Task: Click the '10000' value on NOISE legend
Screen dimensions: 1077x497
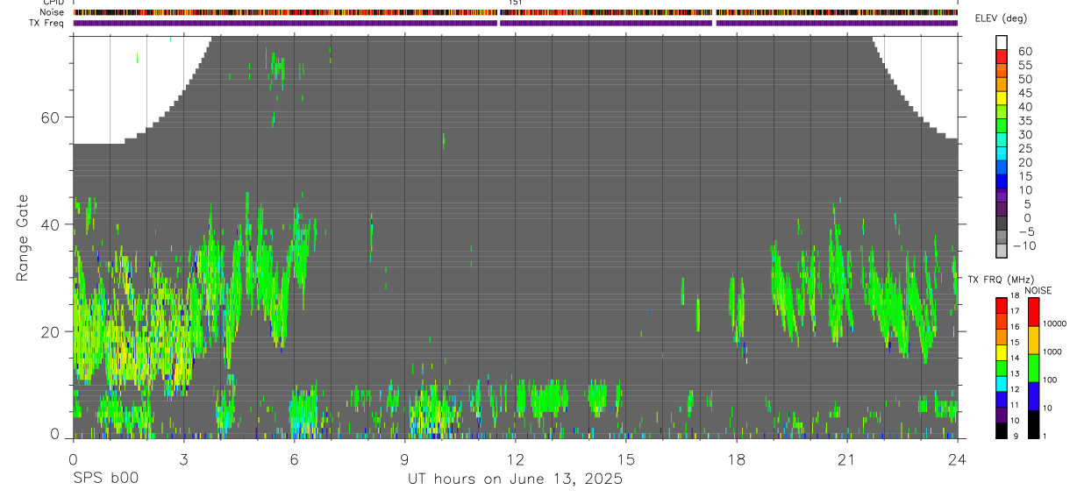Action: pyautogui.click(x=1055, y=323)
